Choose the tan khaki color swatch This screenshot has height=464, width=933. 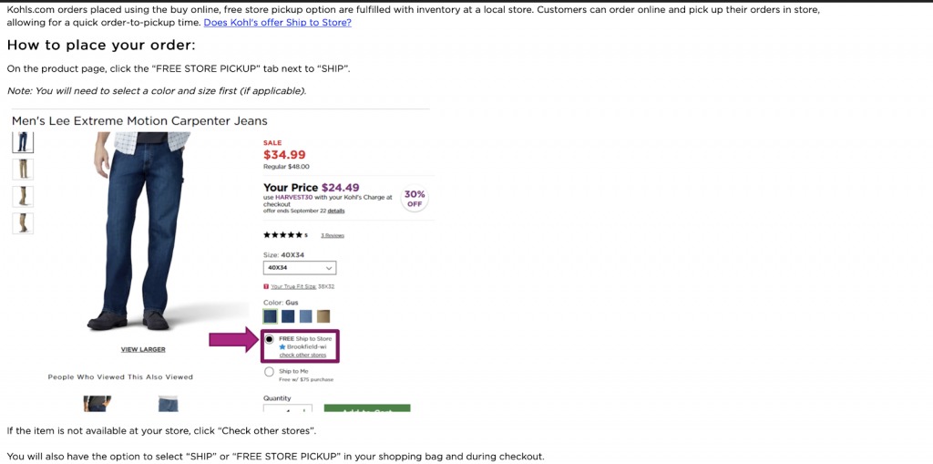tap(323, 316)
